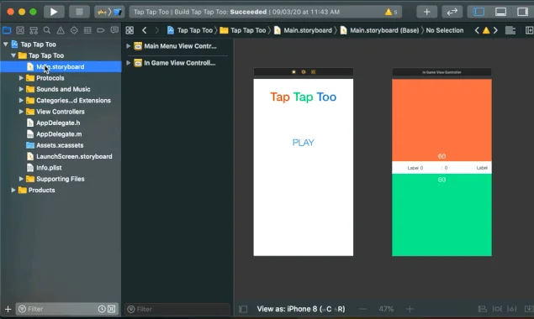The height and width of the screenshot is (319, 534).
Task: Open the Debug navigator tab
Action: tap(87, 30)
